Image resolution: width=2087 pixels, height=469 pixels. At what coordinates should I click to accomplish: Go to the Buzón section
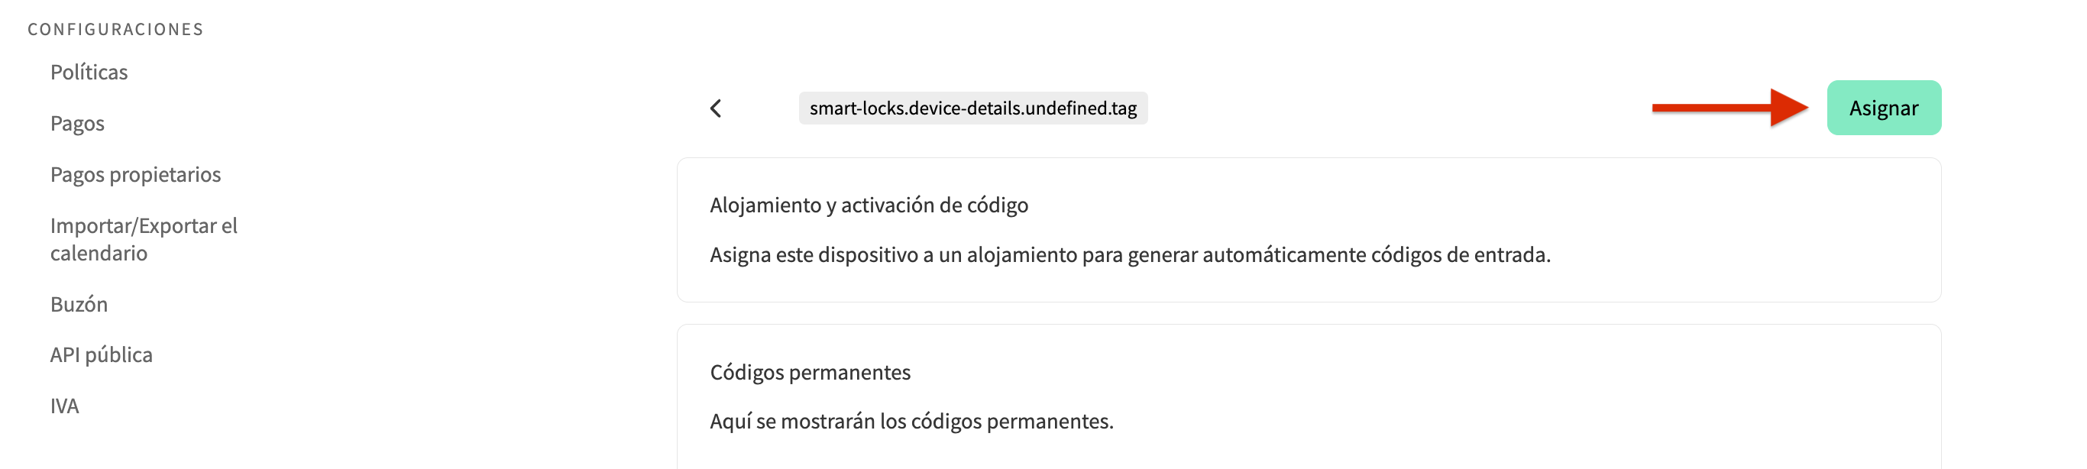[x=80, y=304]
